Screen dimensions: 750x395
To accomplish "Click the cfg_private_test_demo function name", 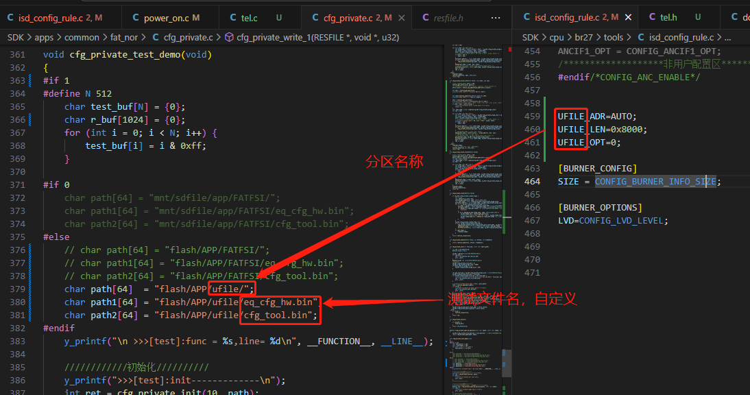I will [125, 54].
